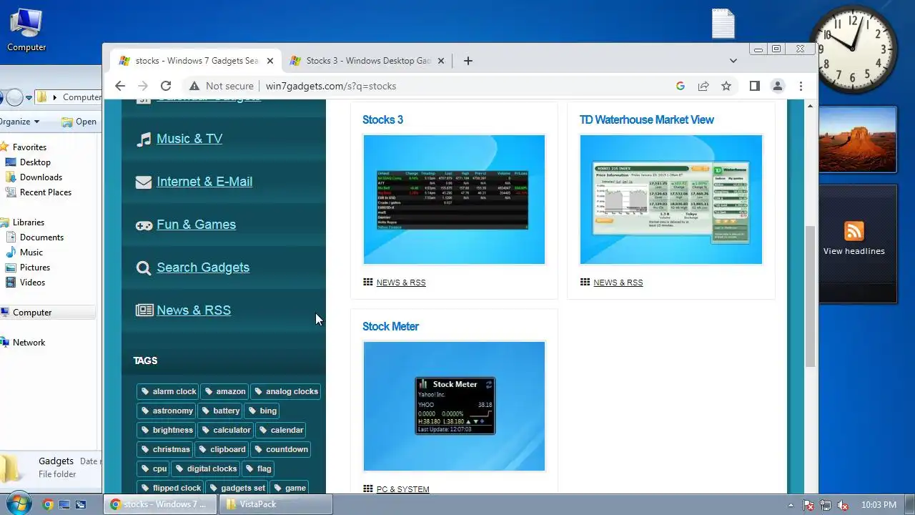This screenshot has height=515, width=915.
Task: Click the network tray icon
Action: tap(826, 505)
